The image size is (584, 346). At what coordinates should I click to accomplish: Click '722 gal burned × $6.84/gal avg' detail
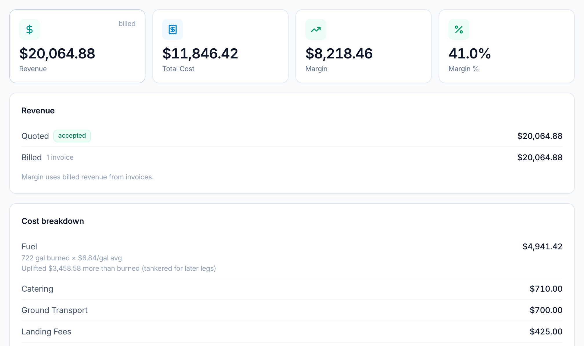[x=72, y=258]
